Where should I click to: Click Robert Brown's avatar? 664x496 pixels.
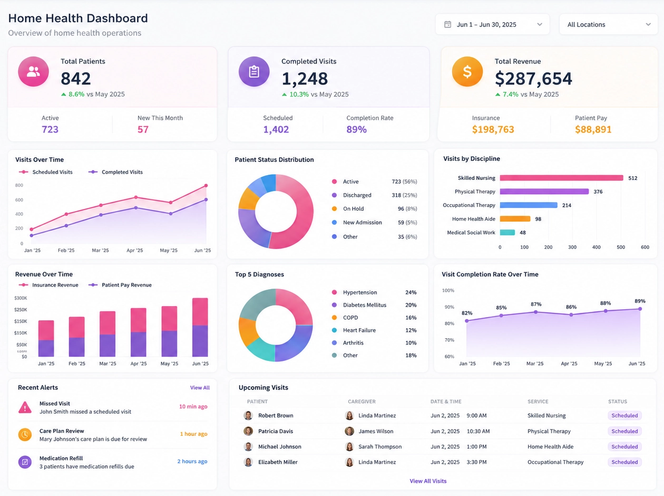[x=248, y=416]
